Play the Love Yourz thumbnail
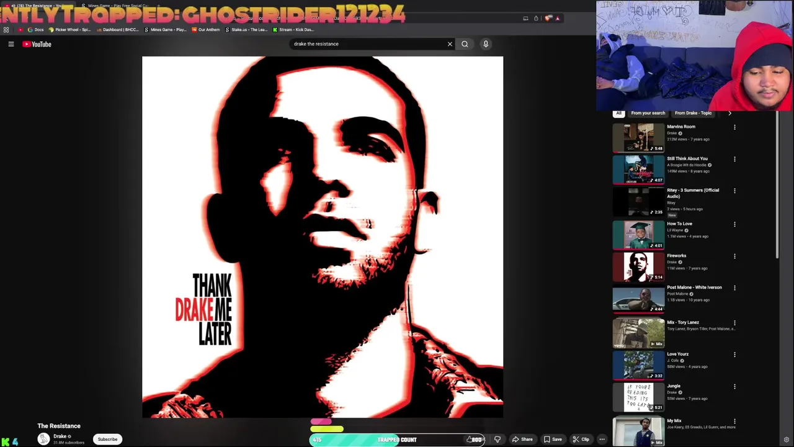 click(638, 365)
